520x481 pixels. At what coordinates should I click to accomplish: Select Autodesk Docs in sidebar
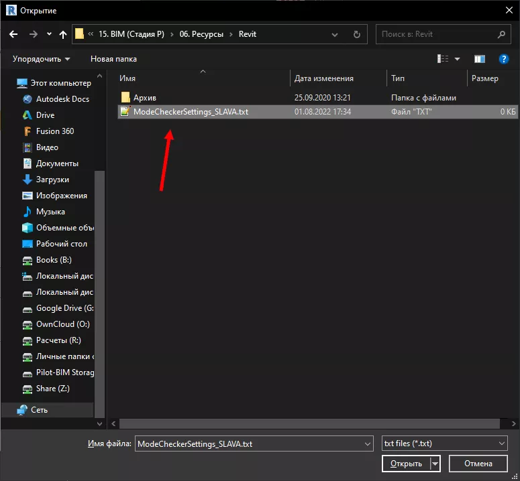(62, 99)
